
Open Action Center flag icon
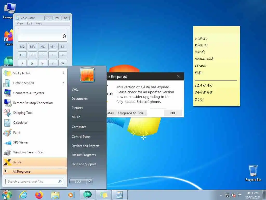click(x=240, y=195)
